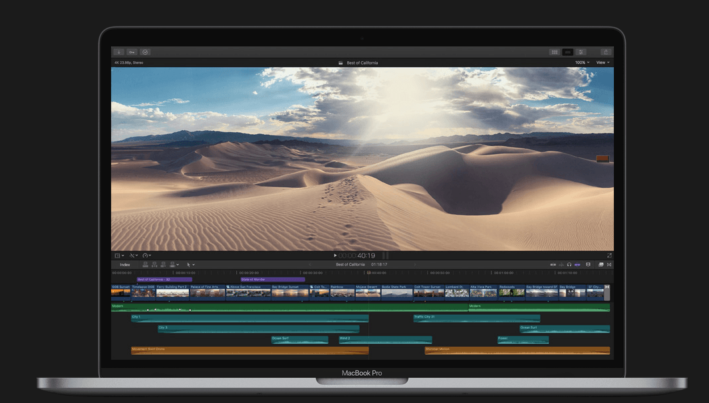Toggle solo headphones icon
Viewport: 709px width, 403px height.
coord(569,265)
